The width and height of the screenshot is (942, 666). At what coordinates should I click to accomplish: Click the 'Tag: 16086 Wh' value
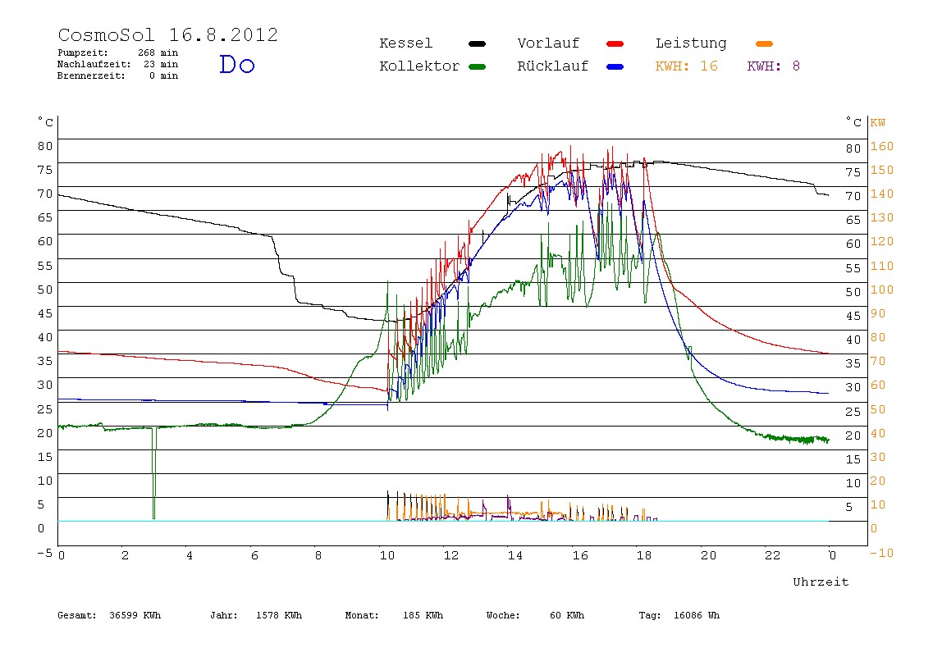tap(679, 615)
